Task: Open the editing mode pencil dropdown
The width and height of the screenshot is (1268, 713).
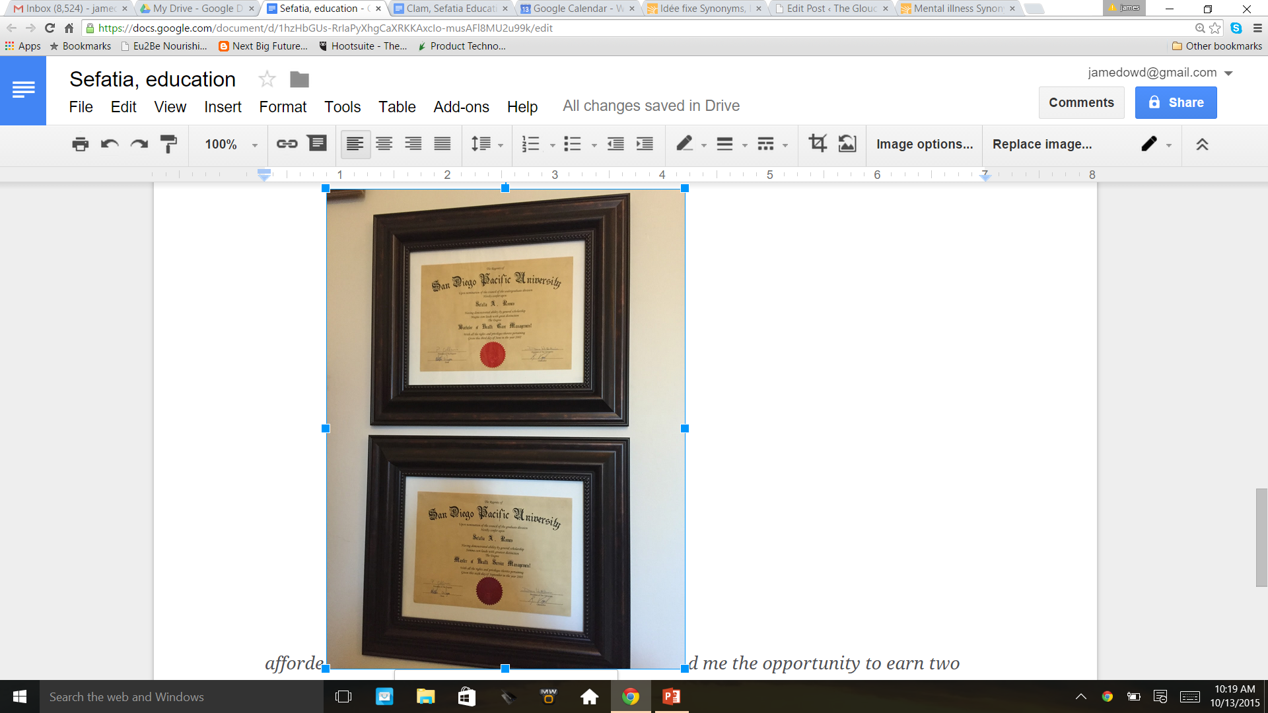Action: pyautogui.click(x=1156, y=144)
